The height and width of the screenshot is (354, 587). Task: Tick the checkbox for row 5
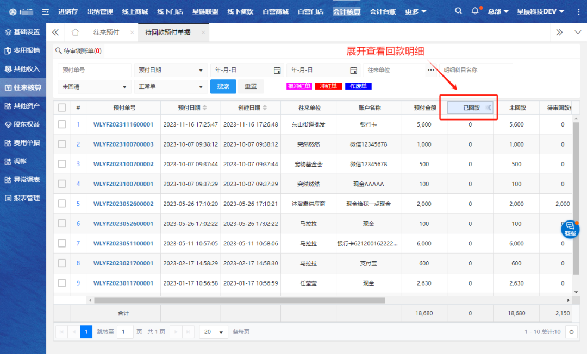point(62,204)
